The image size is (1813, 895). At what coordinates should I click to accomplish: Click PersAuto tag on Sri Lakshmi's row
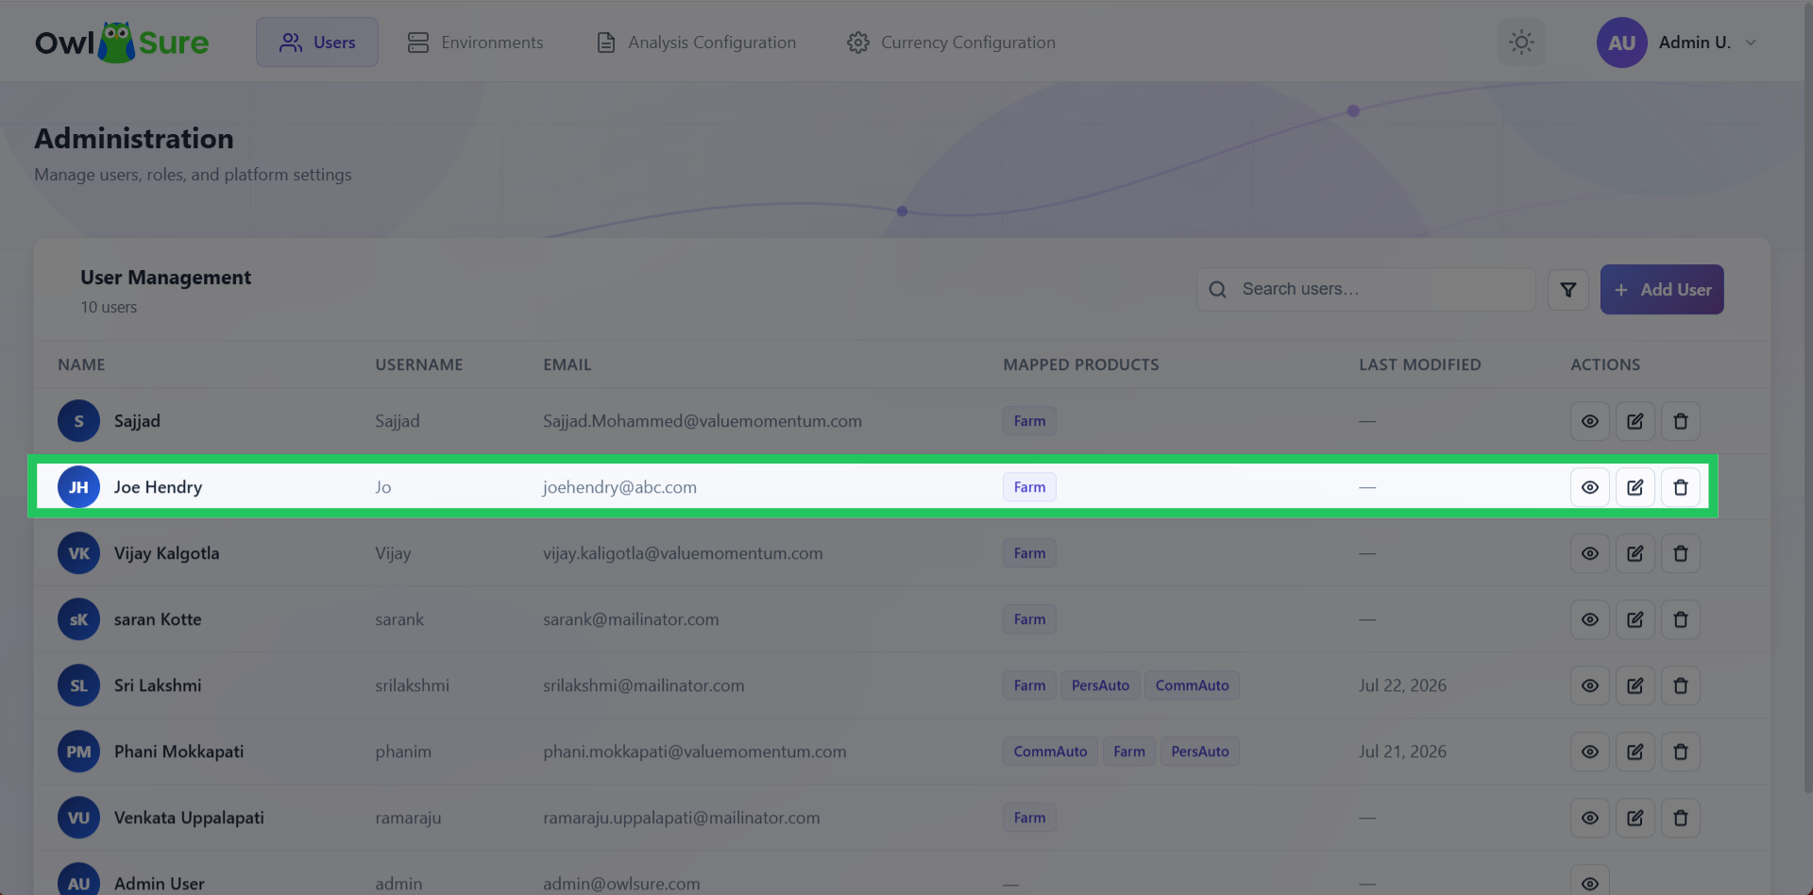pos(1100,685)
